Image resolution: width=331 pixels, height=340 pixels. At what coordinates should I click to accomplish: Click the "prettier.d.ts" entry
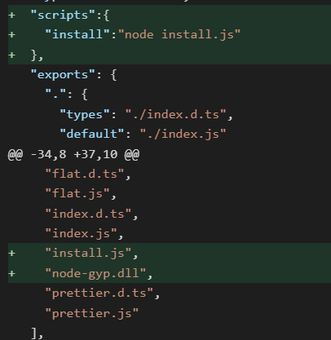pos(103,293)
